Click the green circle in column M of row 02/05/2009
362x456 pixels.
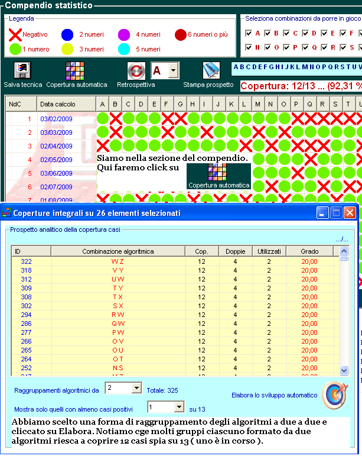click(259, 159)
